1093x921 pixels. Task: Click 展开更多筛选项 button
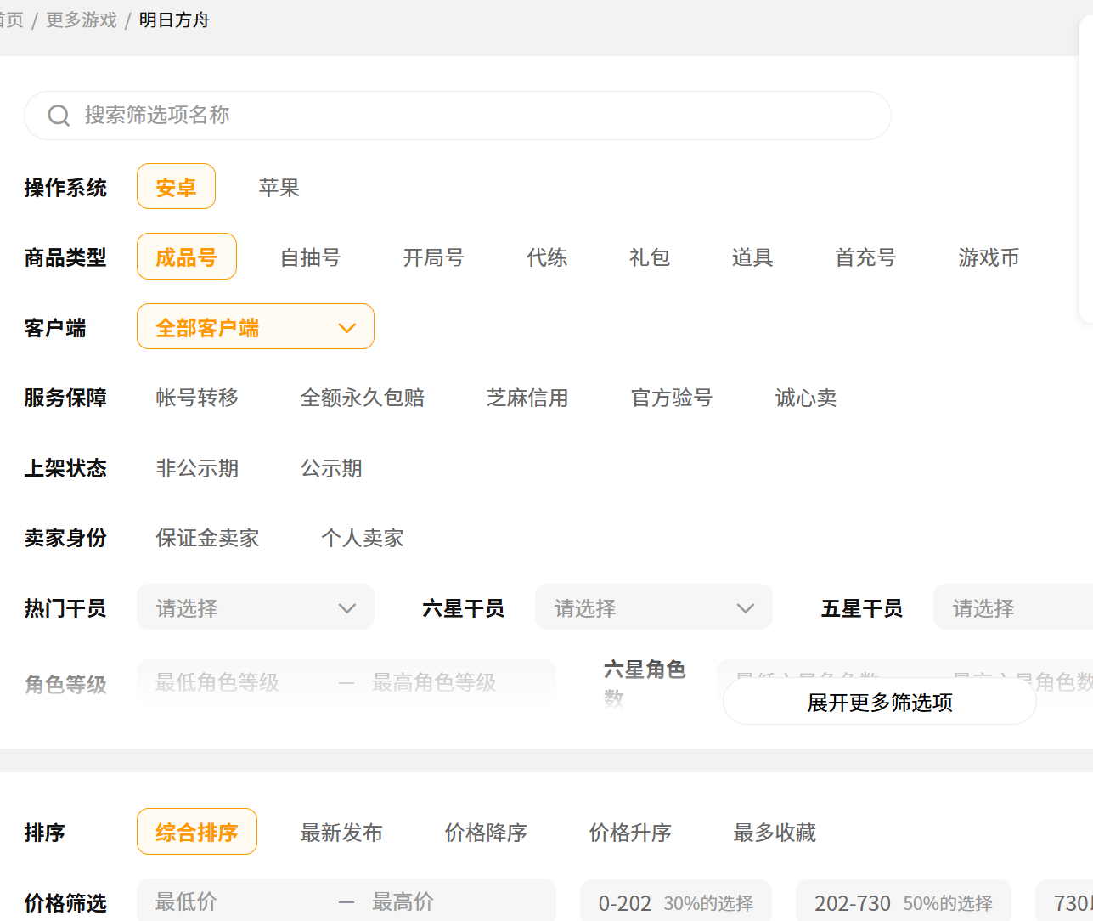[x=879, y=703]
